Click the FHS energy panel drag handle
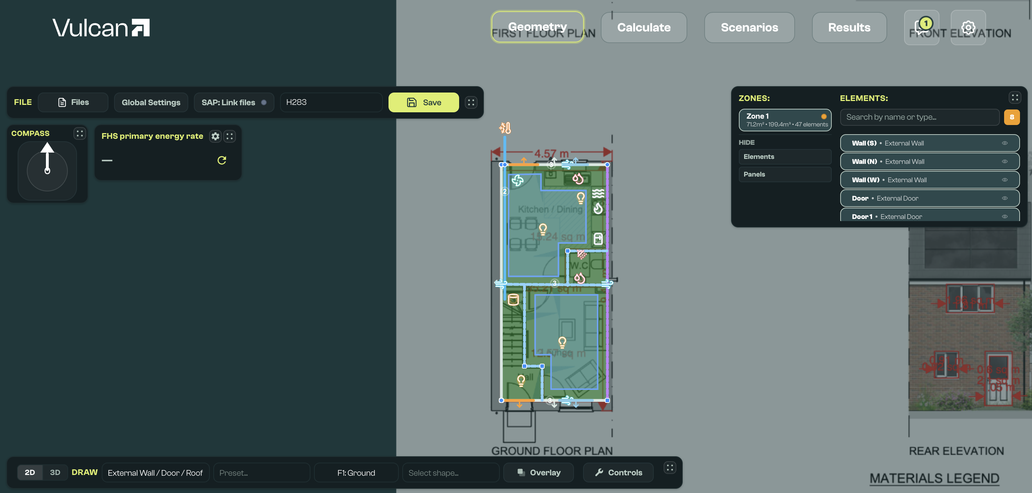This screenshot has width=1032, height=493. point(230,136)
